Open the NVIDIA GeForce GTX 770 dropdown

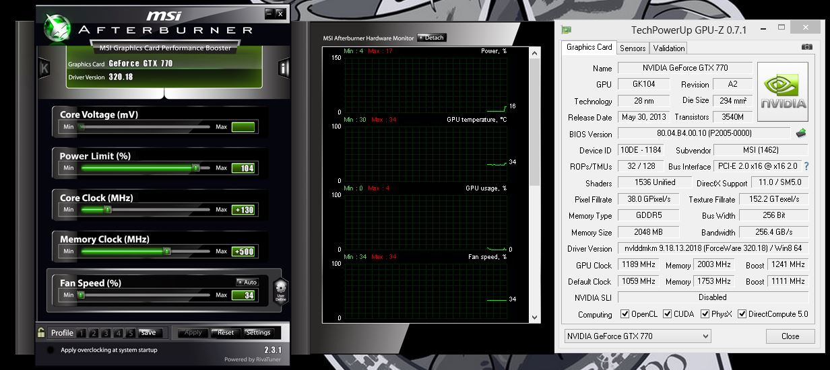pos(637,336)
